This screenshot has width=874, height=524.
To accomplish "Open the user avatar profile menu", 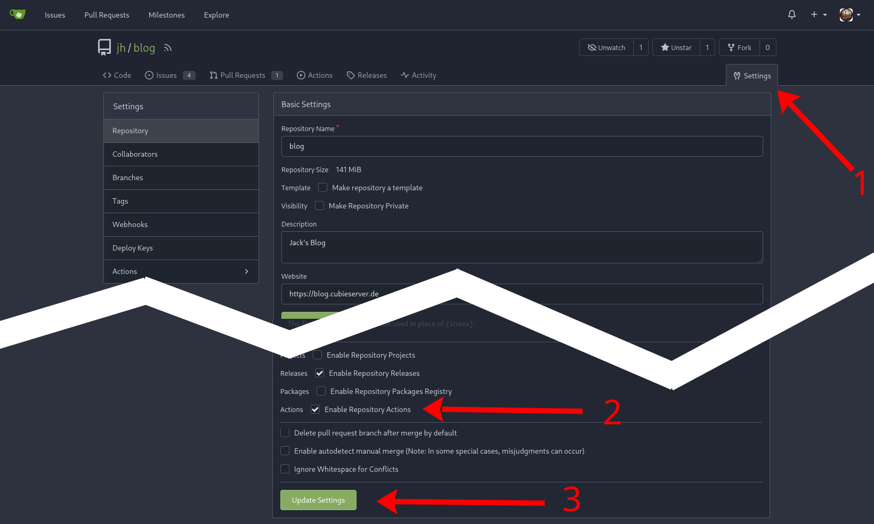I will [849, 15].
